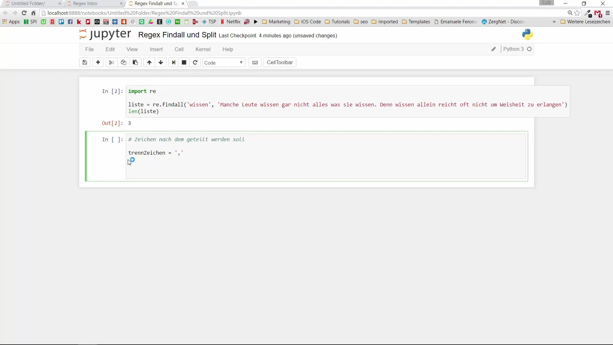Click the Last Checkpoint status text
Screen dimensions: 613x345
278,36
